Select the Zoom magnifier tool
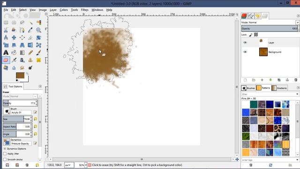The image size is (300, 169). point(38,30)
